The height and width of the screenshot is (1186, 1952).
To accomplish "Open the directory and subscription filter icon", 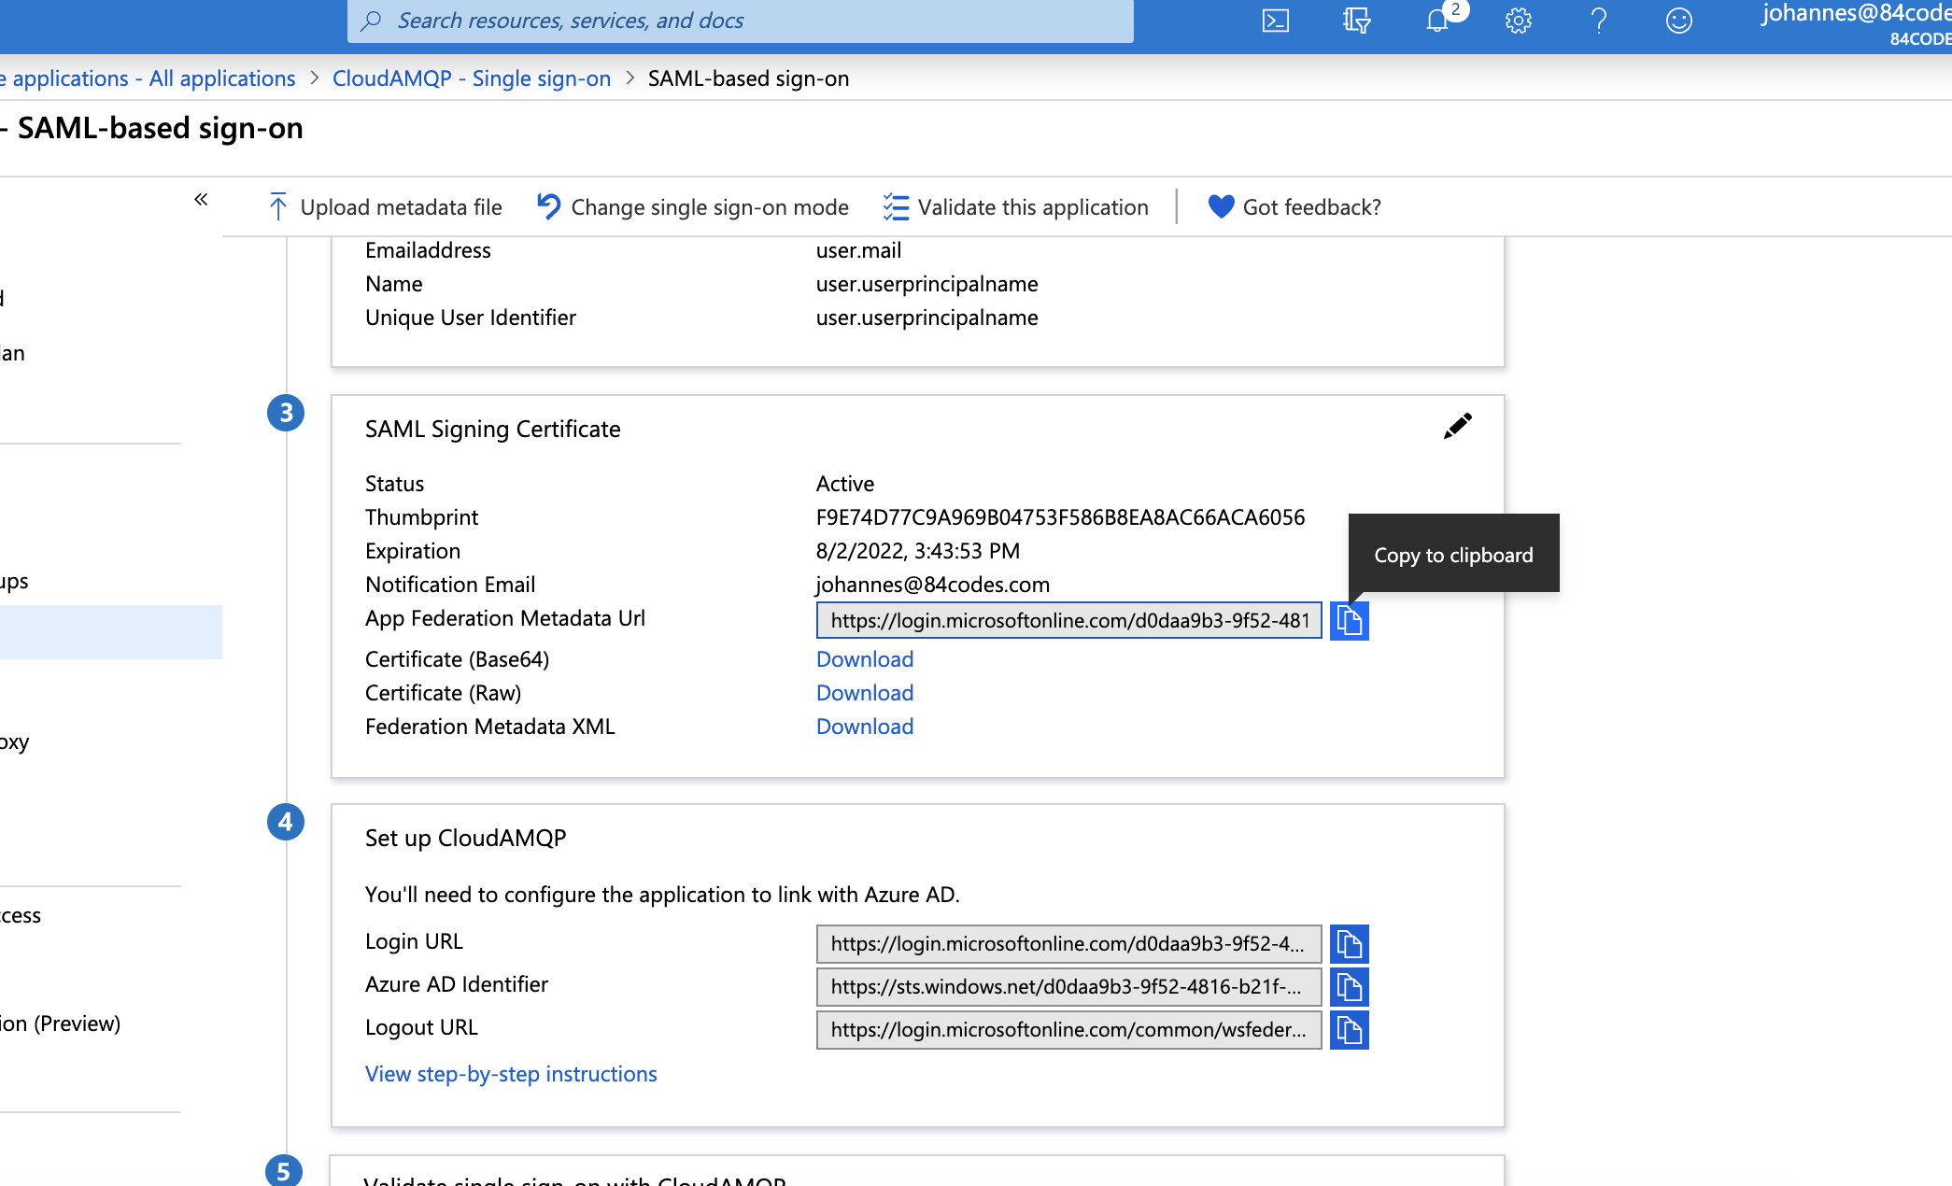I will coord(1356,21).
